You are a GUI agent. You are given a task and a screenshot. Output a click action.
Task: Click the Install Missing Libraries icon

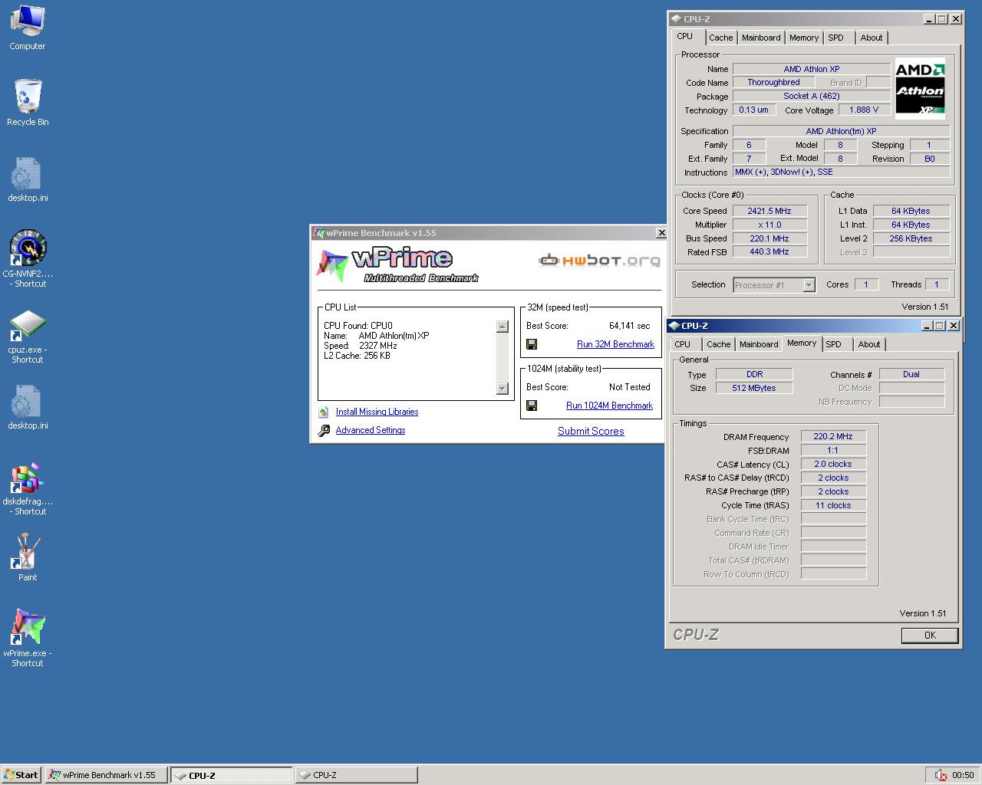pos(324,412)
